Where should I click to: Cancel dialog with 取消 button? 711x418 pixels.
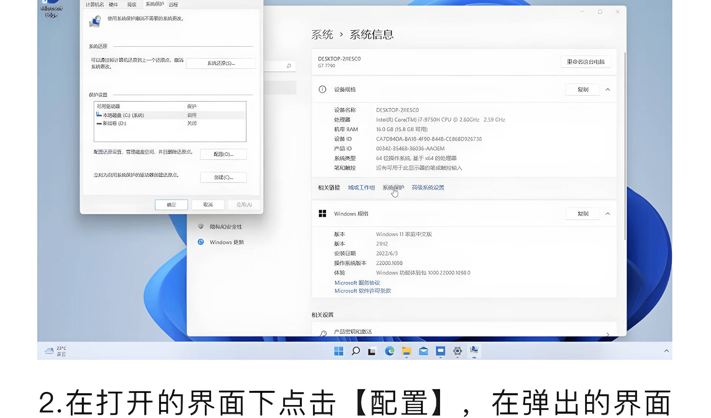point(208,205)
